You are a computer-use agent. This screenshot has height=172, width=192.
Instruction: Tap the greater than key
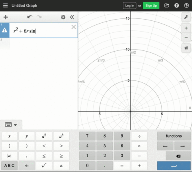61,146
